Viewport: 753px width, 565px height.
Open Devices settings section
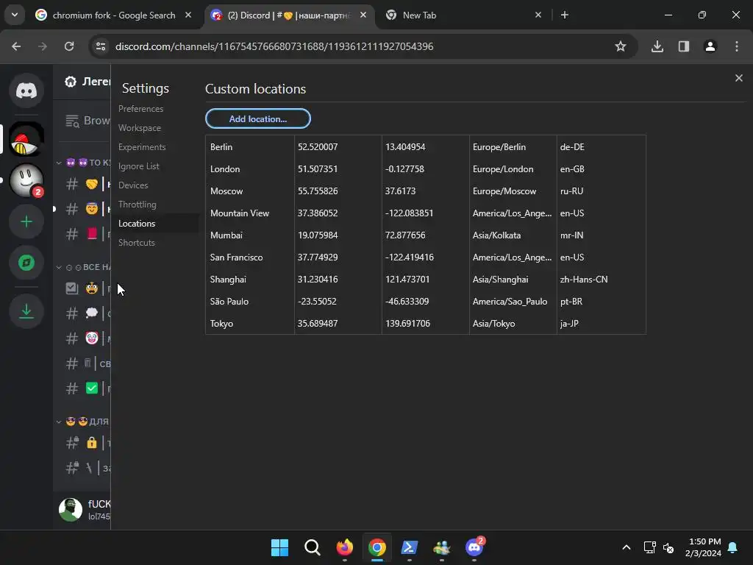tap(133, 185)
